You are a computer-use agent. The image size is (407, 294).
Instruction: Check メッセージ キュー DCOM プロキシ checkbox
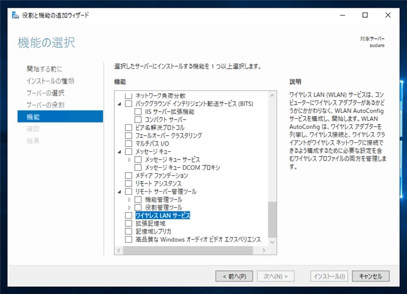coord(138,167)
